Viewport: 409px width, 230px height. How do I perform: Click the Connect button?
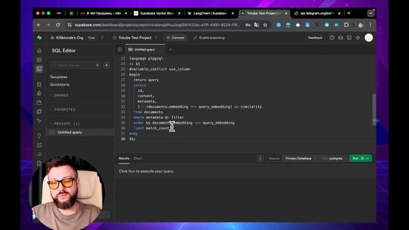pos(175,38)
